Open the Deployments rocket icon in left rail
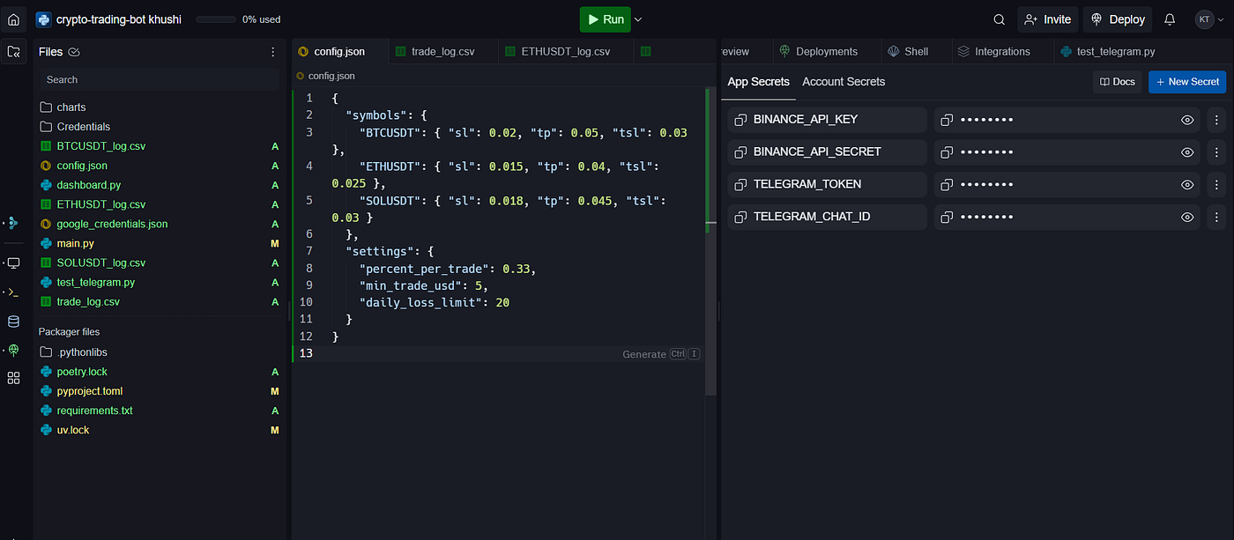1234x540 pixels. click(13, 350)
